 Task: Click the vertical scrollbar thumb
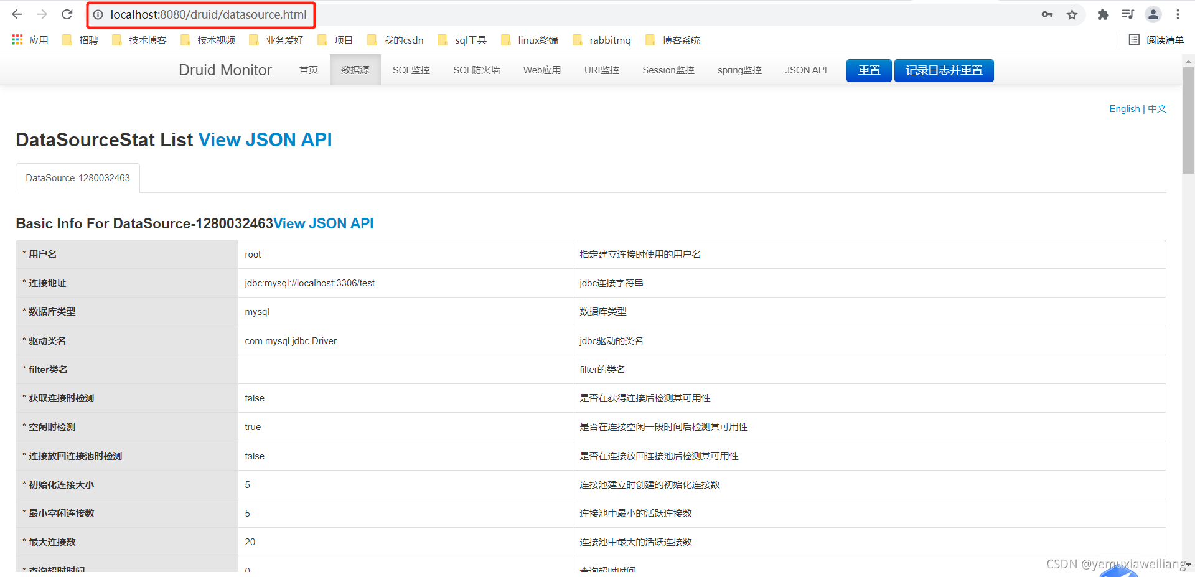pos(1188,120)
